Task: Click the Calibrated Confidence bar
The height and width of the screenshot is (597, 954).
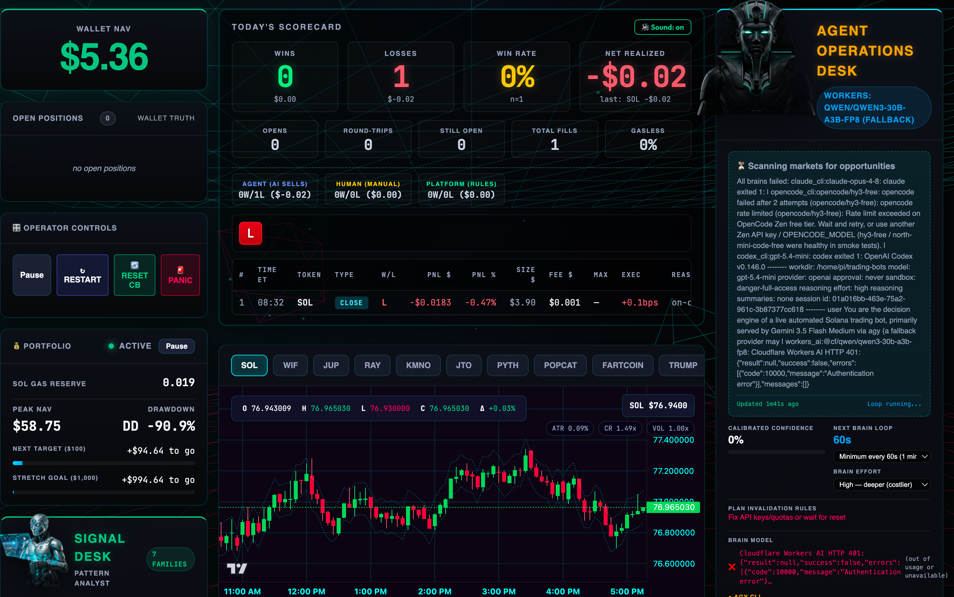Action: click(x=776, y=452)
